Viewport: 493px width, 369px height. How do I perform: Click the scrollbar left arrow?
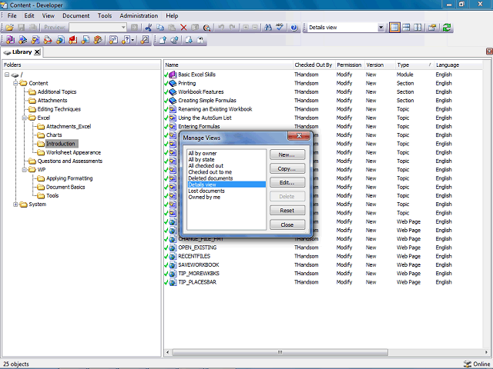point(168,352)
